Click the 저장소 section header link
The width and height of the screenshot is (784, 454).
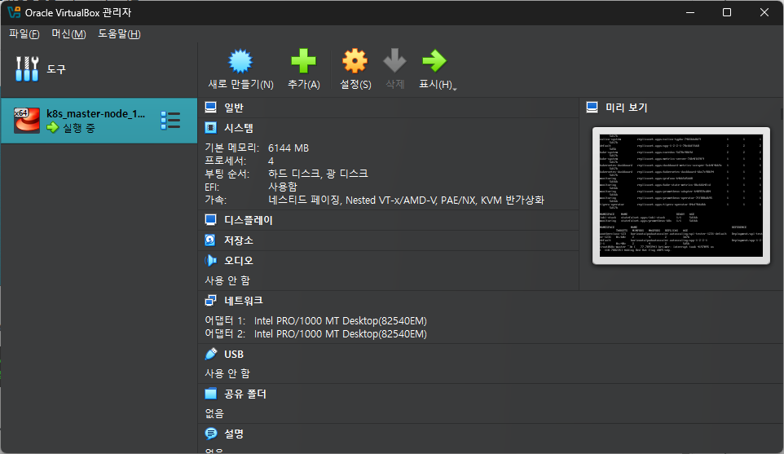click(239, 240)
